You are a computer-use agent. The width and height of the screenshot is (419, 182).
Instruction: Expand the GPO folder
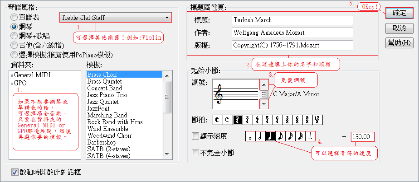[12, 84]
